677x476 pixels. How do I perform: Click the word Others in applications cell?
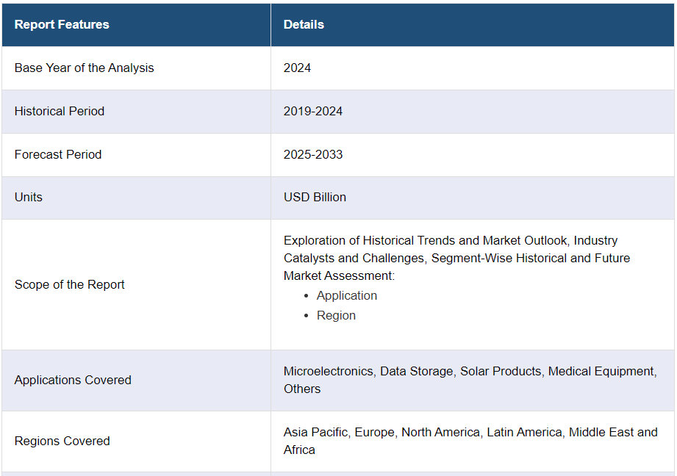pyautogui.click(x=302, y=389)
